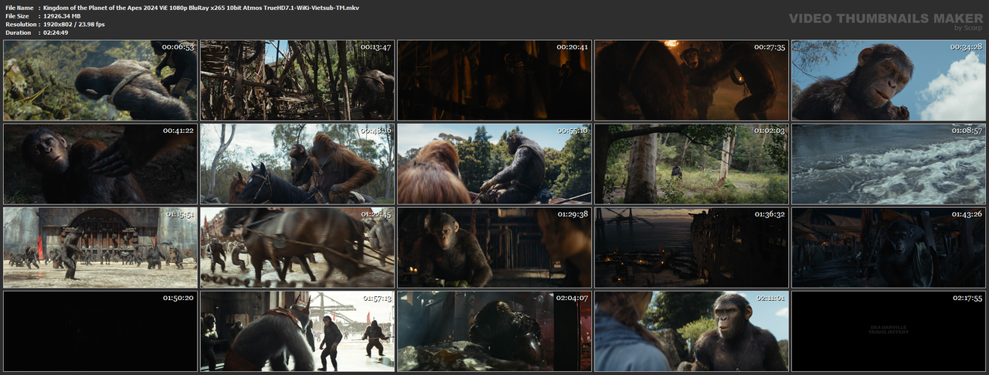Select the thumbnail marked 00:41:22
This screenshot has height=375, width=989.
click(x=100, y=164)
